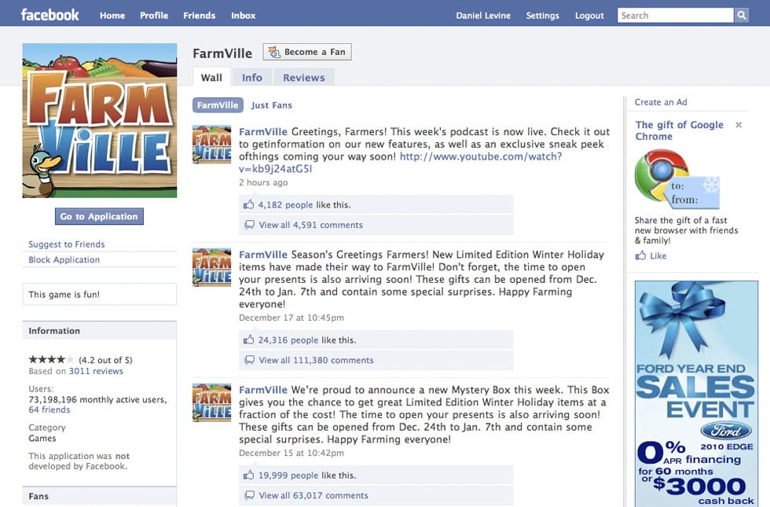Click the Games category text
This screenshot has height=507, width=770.
[x=42, y=439]
